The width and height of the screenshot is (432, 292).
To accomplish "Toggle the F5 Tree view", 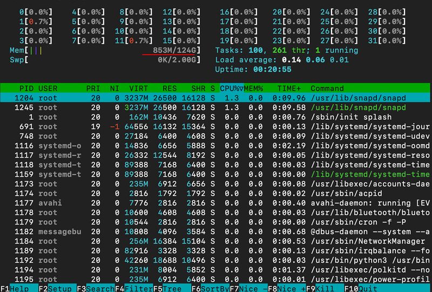I will (172, 288).
